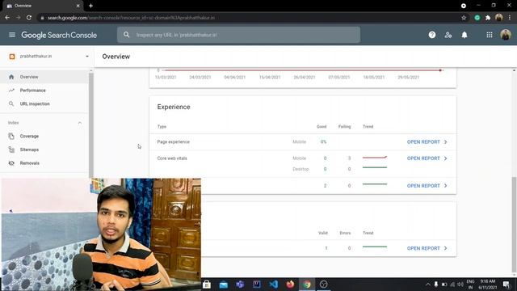The image size is (517, 291).
Task: Click the Experience section heading
Action: [x=174, y=107]
